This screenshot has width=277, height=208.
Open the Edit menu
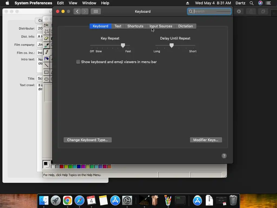[x=60, y=3]
